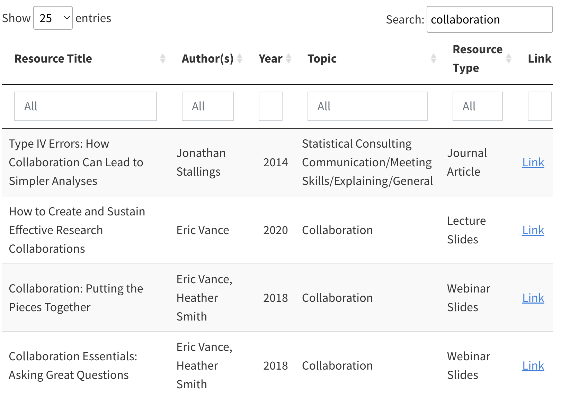Screen dimensions: 579x399
Task: Open the Type IV Errors article link
Action: [x=533, y=163]
